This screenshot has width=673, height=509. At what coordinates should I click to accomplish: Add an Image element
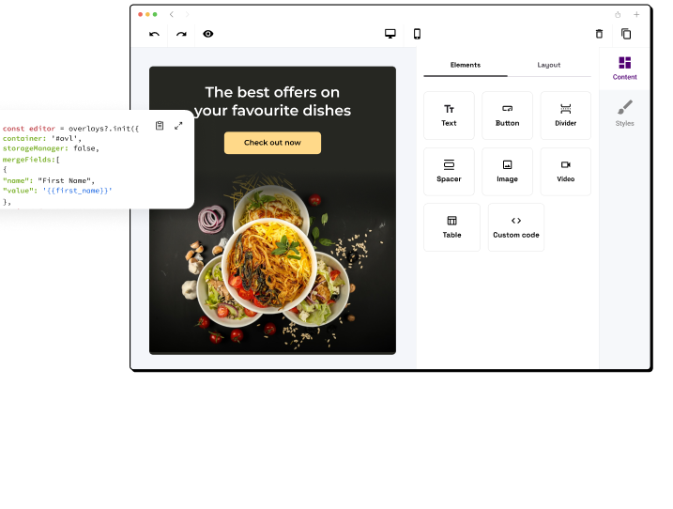pyautogui.click(x=507, y=171)
